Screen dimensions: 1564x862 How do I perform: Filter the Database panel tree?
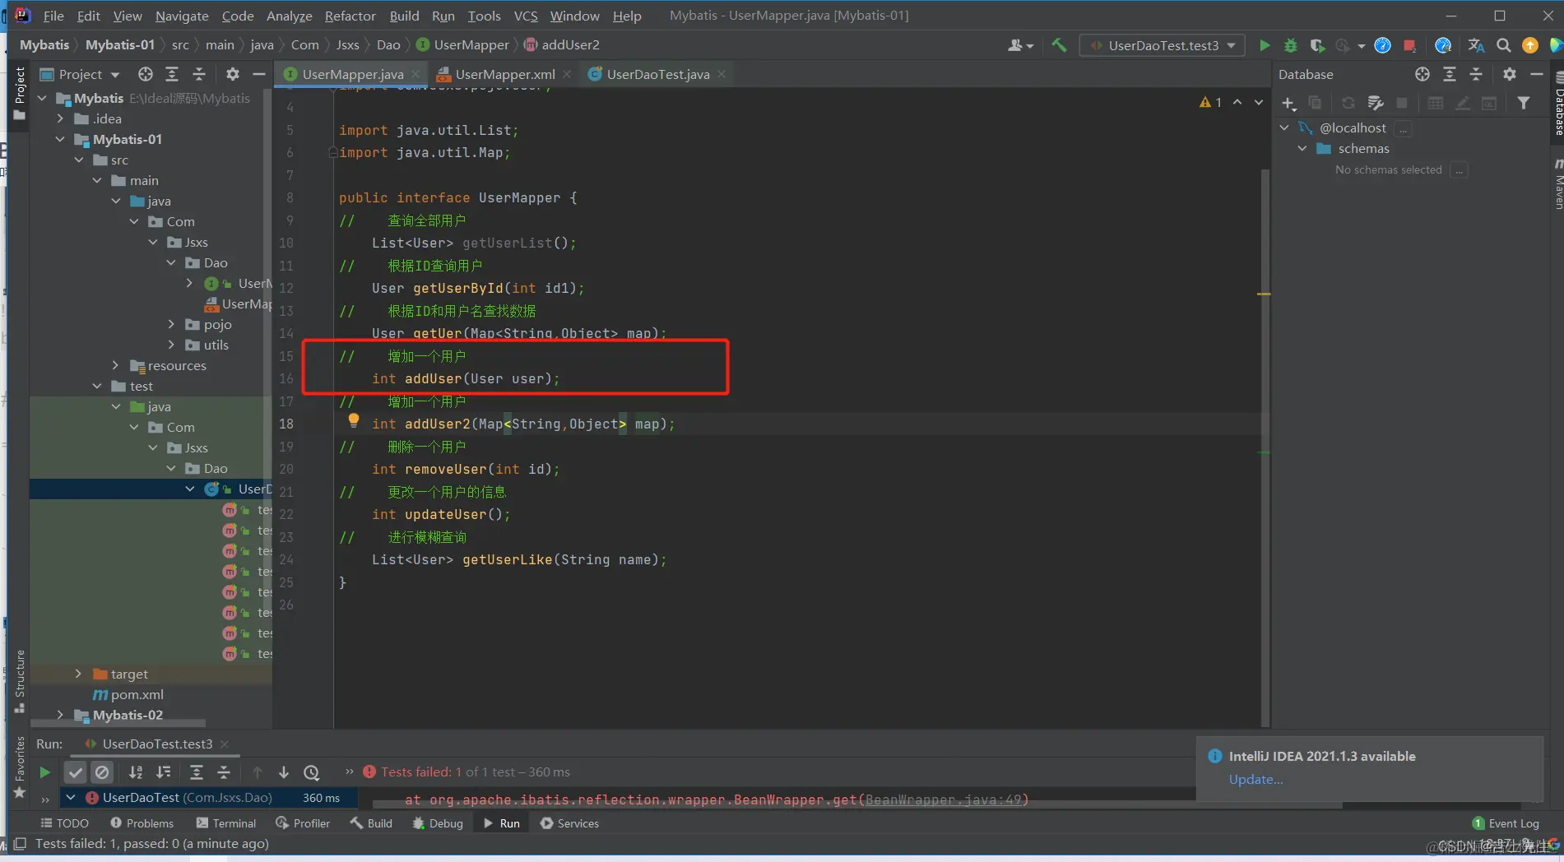[1524, 103]
